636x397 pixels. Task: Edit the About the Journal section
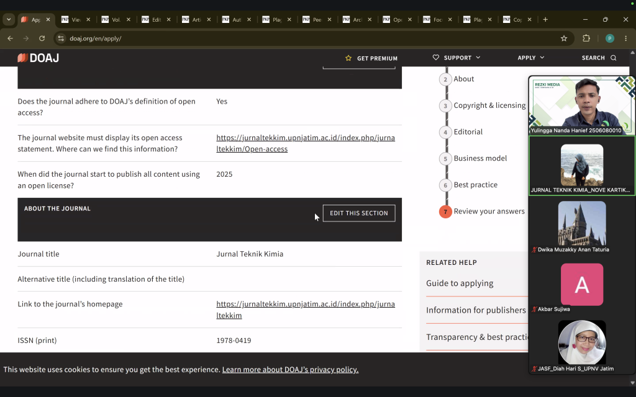[x=359, y=213]
